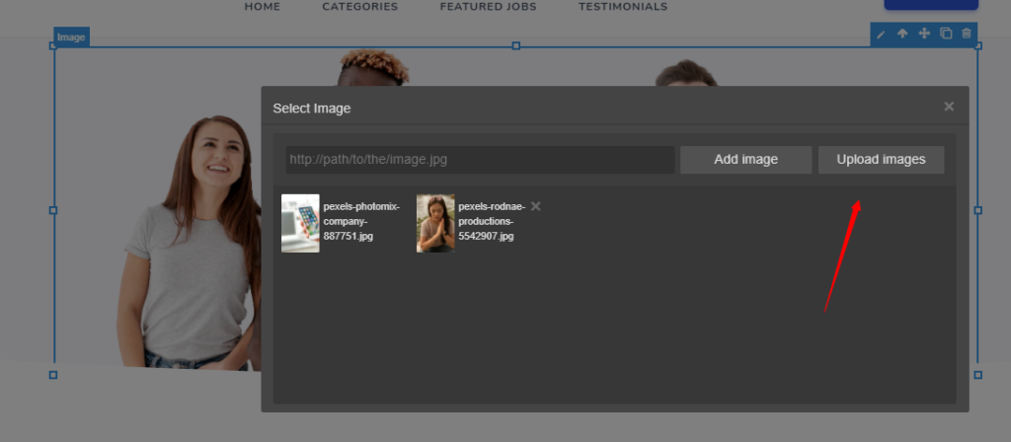Choose the pexels-photomix-company thumbnail
The width and height of the screenshot is (1011, 442).
coord(300,223)
